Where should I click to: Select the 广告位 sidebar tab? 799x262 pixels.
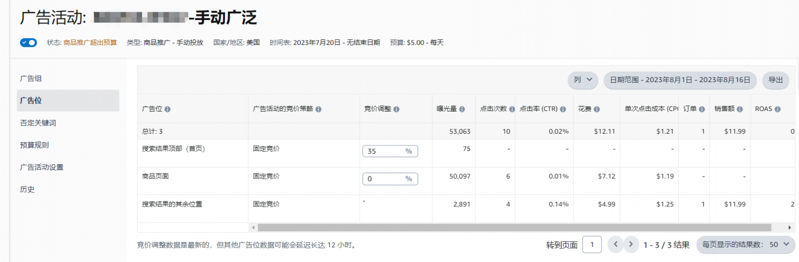point(68,100)
